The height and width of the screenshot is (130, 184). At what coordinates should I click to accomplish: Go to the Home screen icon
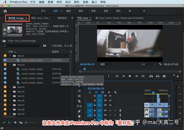[5, 11]
